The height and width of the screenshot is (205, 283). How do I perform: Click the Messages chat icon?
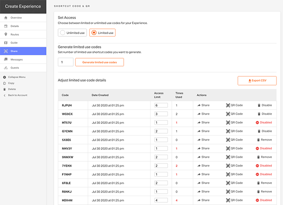[x=6, y=59]
